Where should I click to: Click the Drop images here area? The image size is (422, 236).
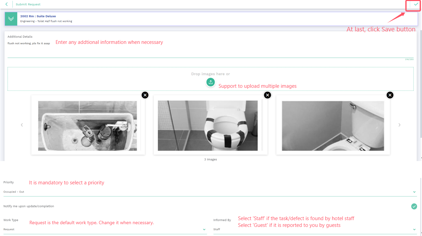[x=210, y=79]
